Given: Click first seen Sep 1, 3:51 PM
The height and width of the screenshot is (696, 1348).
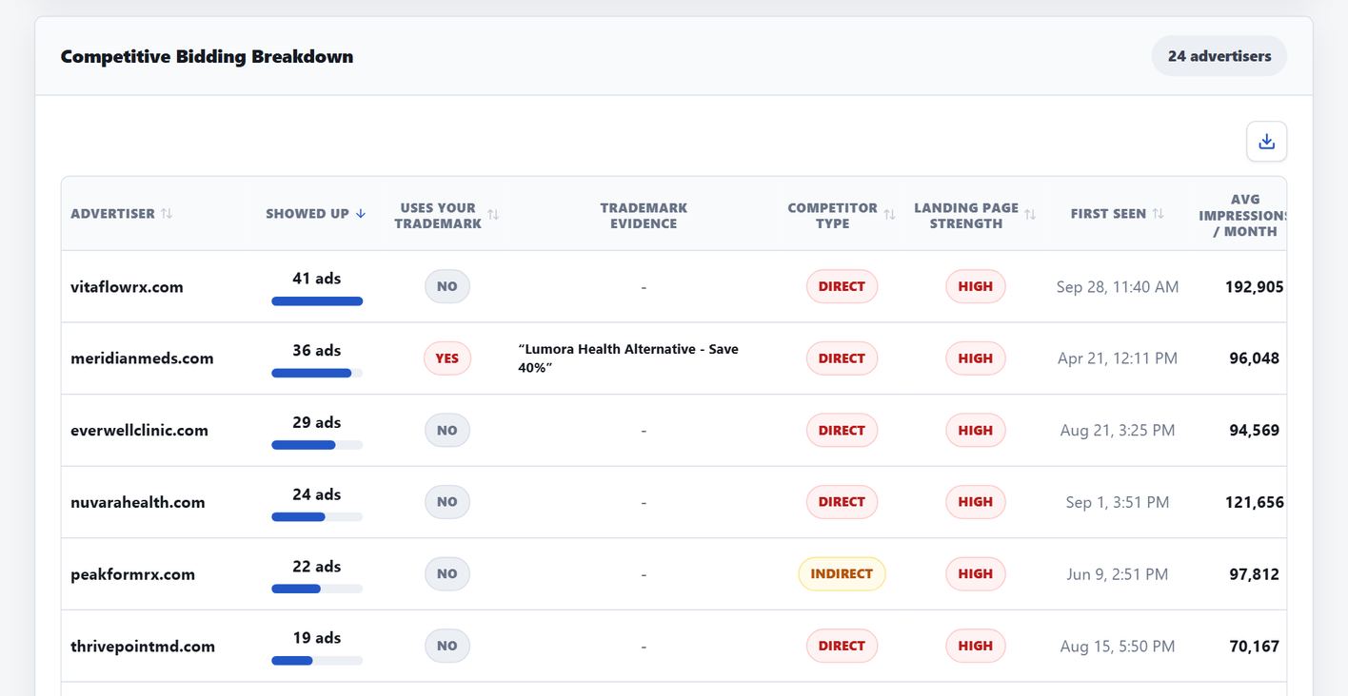Looking at the screenshot, I should (1118, 502).
